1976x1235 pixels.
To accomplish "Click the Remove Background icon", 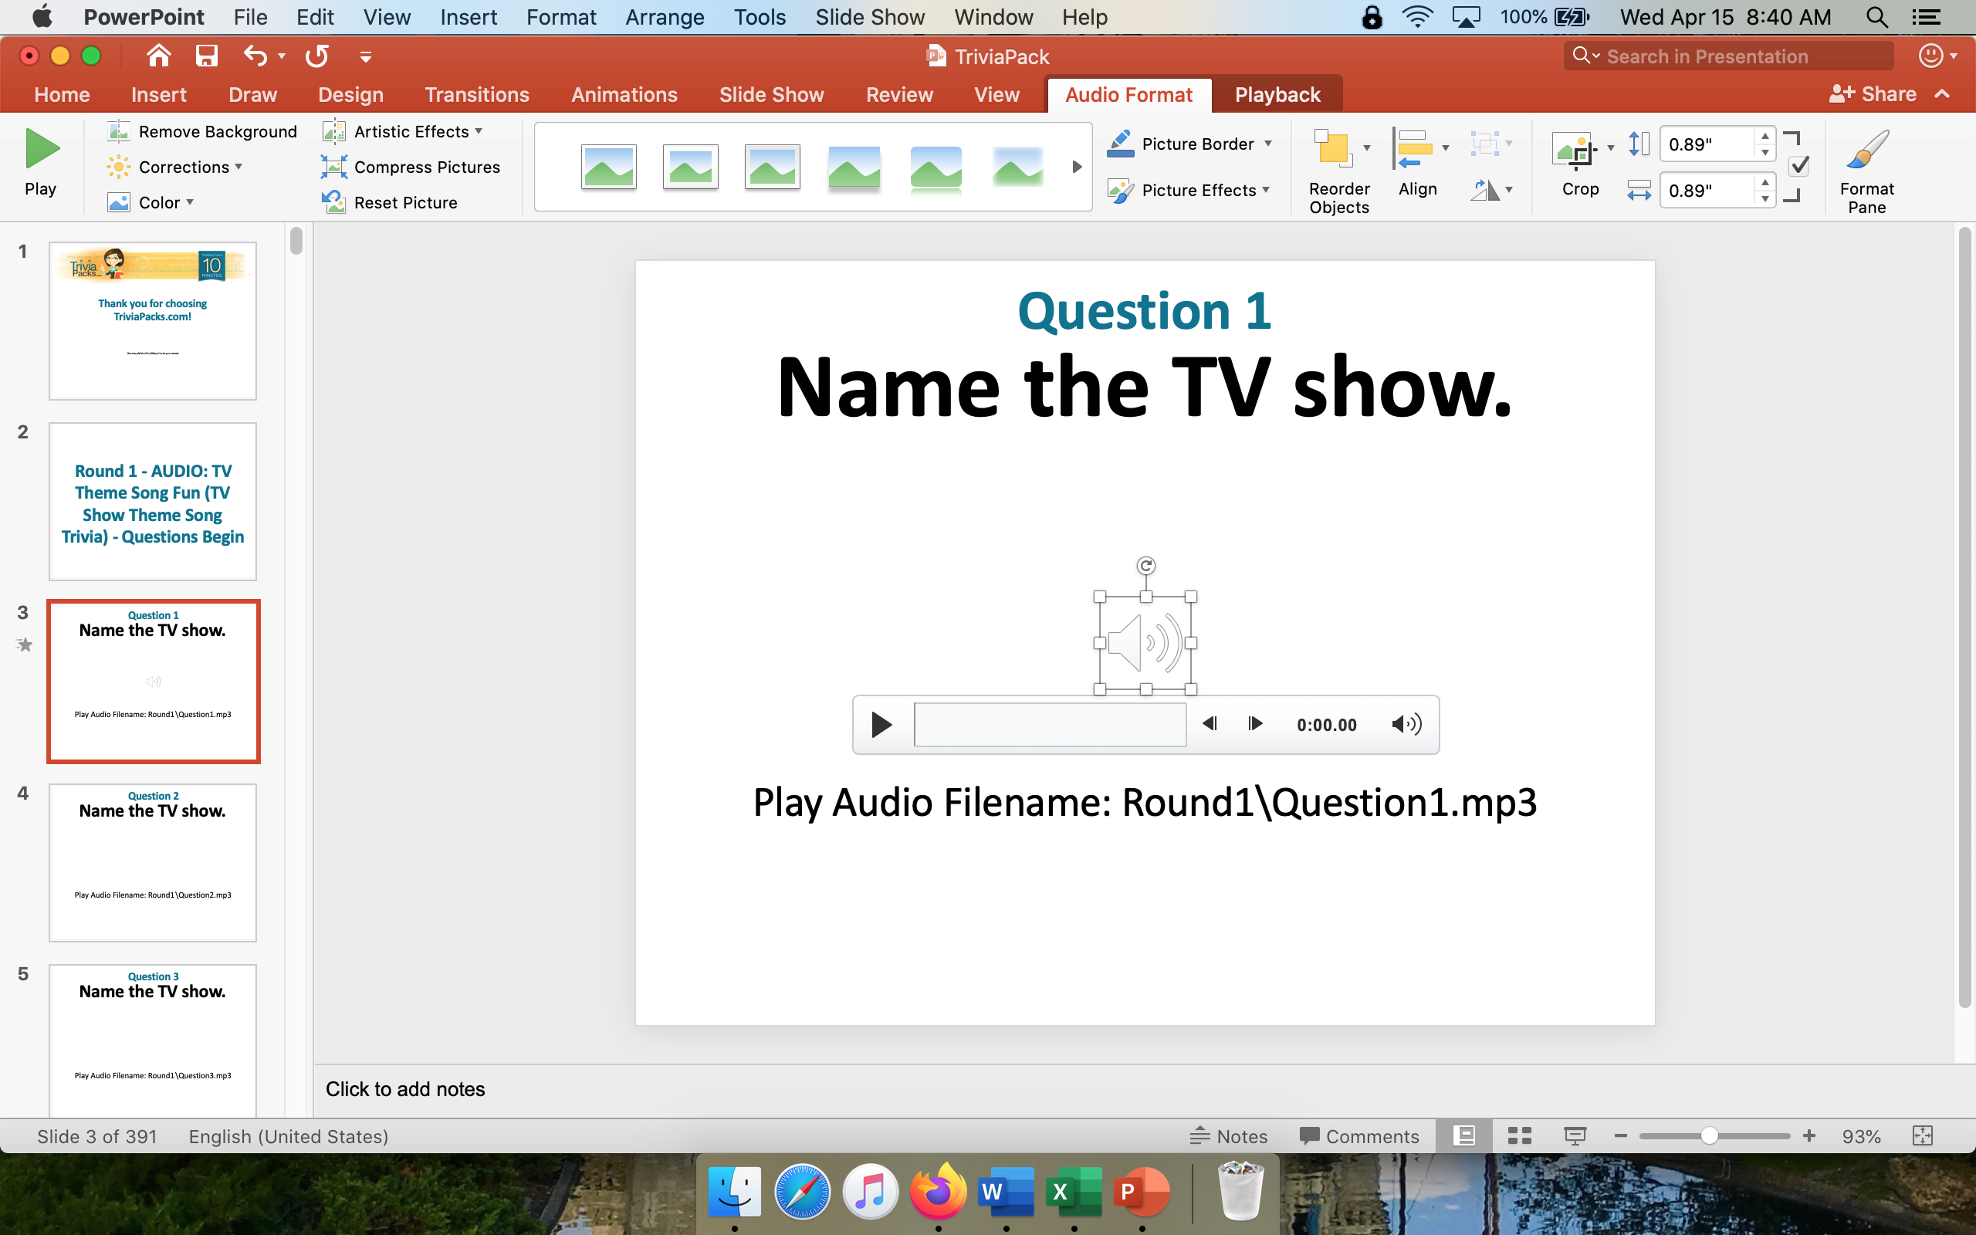I will coord(118,131).
